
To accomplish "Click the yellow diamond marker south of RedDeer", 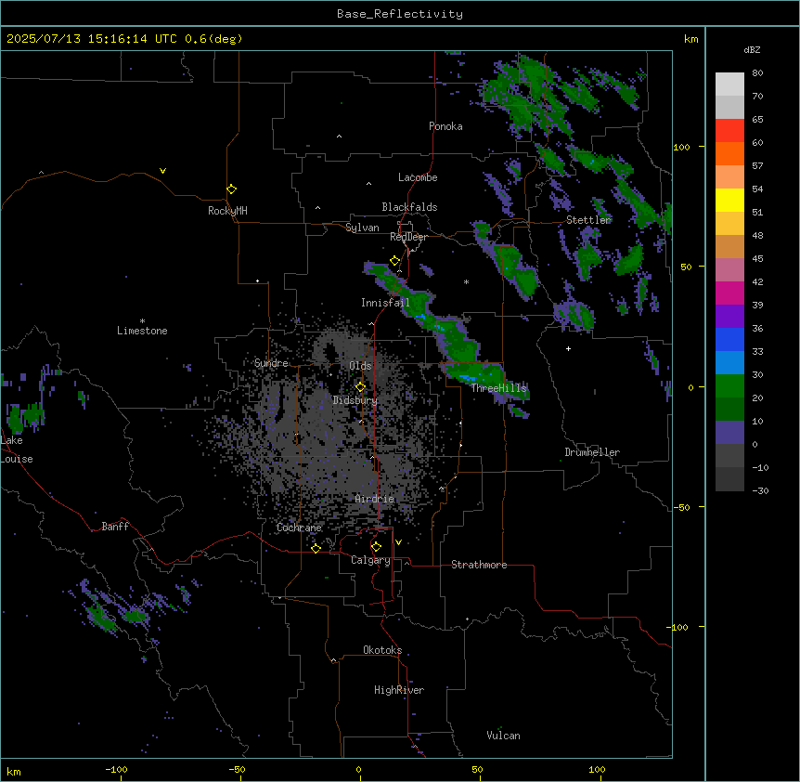I will [x=394, y=261].
